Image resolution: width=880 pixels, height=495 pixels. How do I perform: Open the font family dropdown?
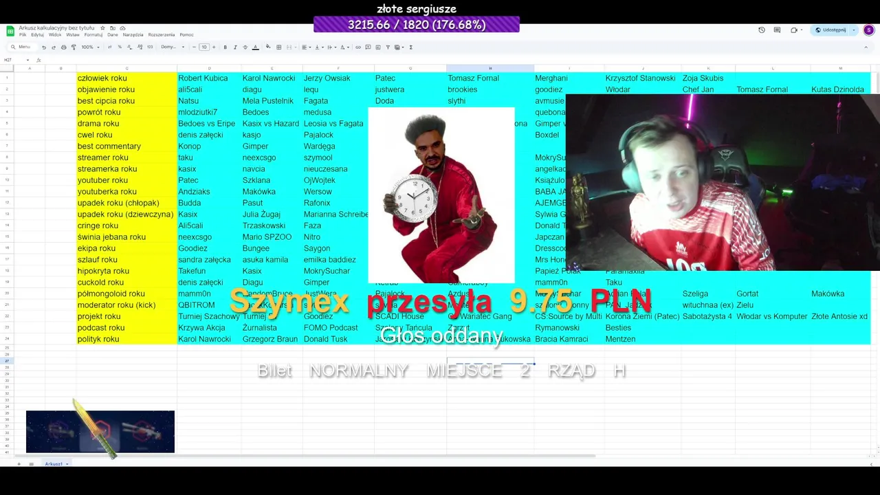[173, 47]
